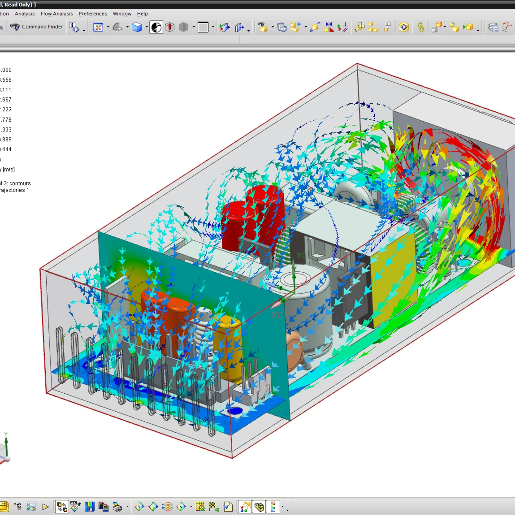Expand dropdown after the gray cube icon
Screen dimensions: 515x515
click(x=194, y=27)
